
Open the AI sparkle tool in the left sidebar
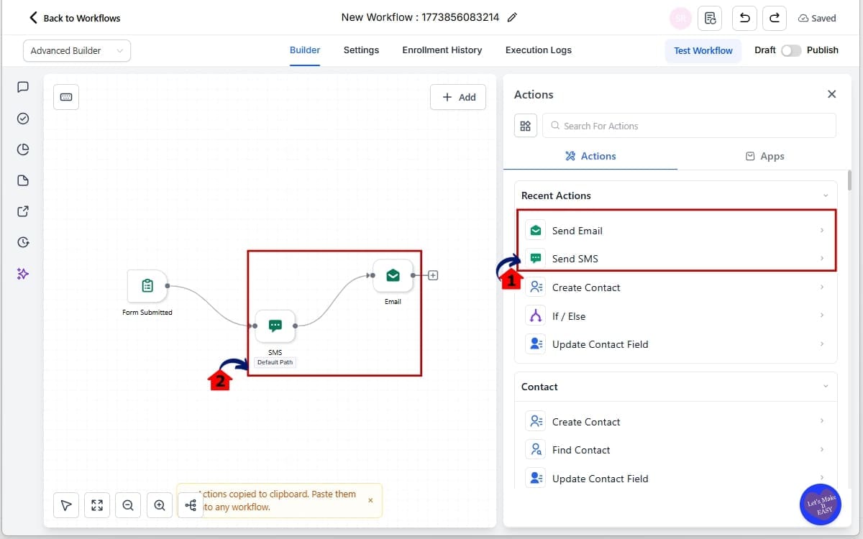(x=22, y=273)
